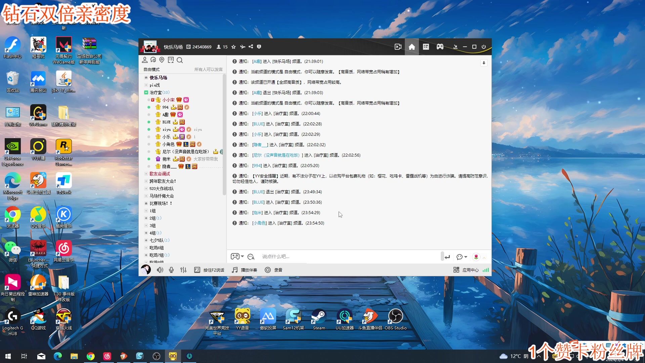Expand the 七夕5队 sub-channel
Viewport: 645px width, 363px height.
146,240
